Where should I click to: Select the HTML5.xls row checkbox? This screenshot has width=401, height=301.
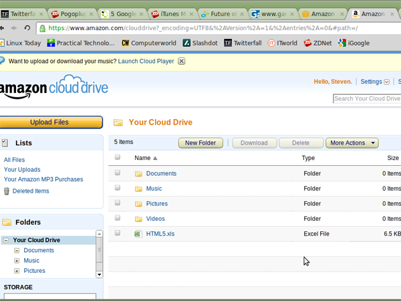pyautogui.click(x=118, y=233)
